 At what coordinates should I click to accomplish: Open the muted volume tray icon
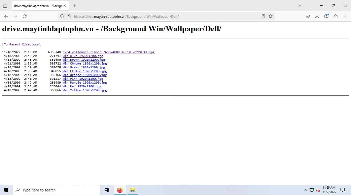point(318,190)
